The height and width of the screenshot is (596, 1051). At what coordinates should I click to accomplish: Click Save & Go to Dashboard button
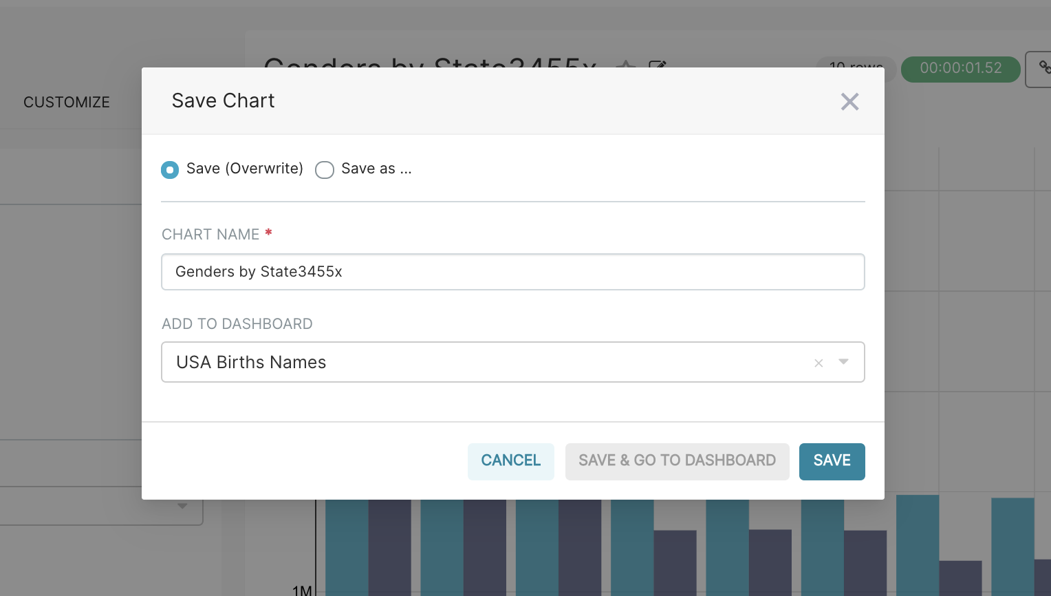(x=677, y=461)
